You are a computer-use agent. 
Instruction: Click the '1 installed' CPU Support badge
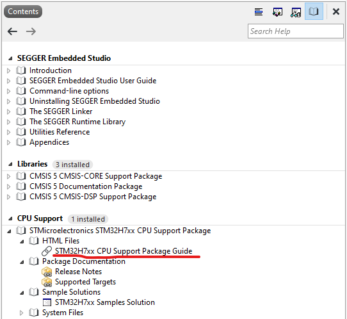[x=88, y=219]
